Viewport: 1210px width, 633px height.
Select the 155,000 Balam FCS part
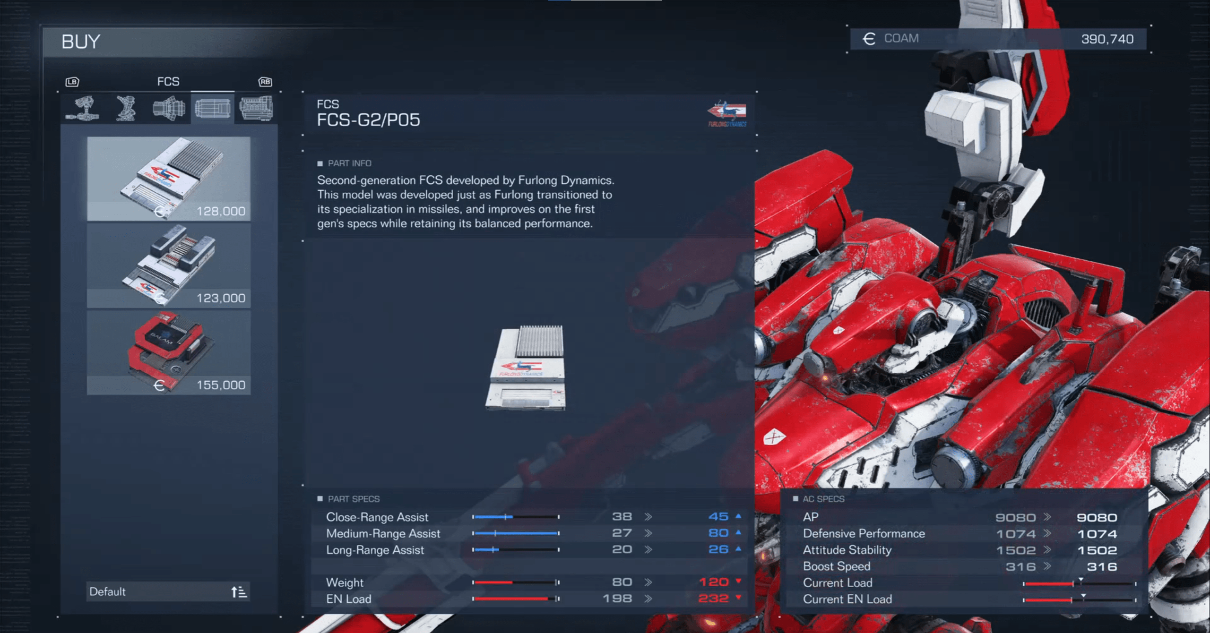169,353
